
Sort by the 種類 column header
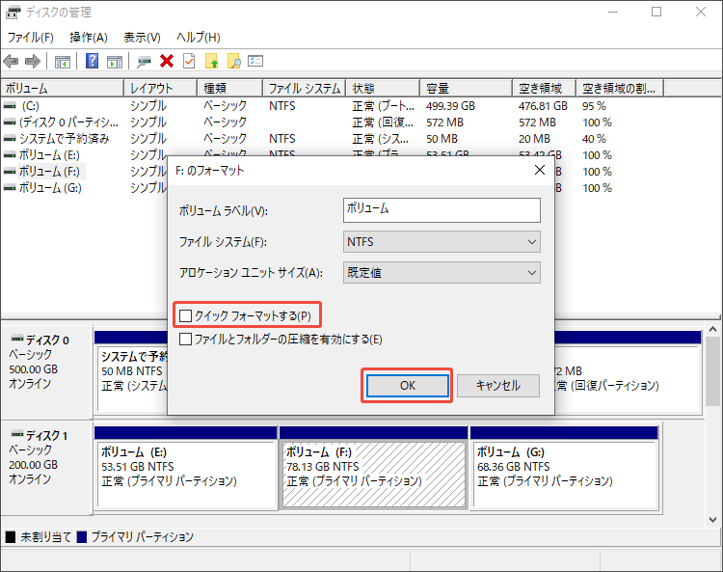[230, 88]
